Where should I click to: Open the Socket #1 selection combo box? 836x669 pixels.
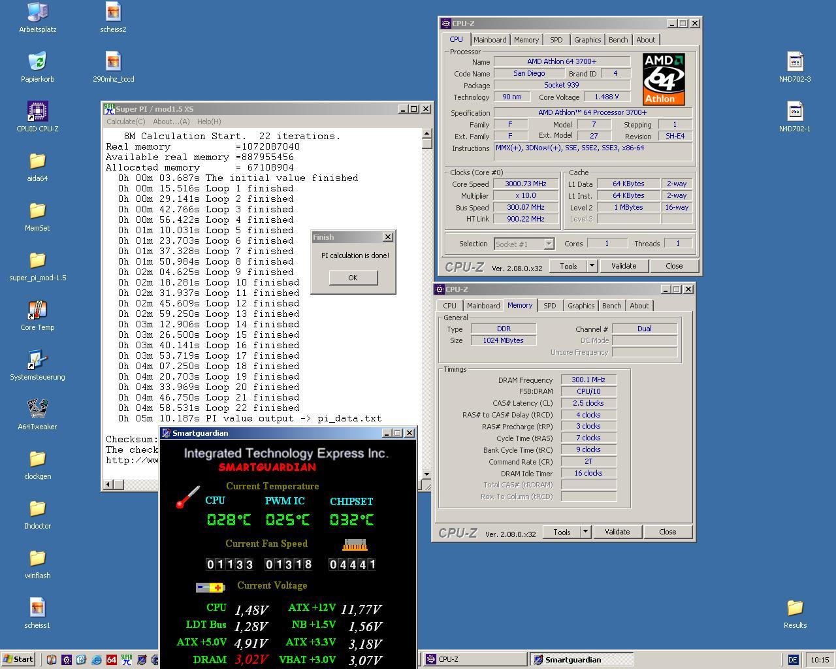tap(524, 244)
